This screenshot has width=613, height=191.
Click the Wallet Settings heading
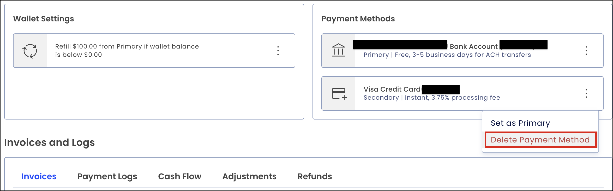coord(44,19)
